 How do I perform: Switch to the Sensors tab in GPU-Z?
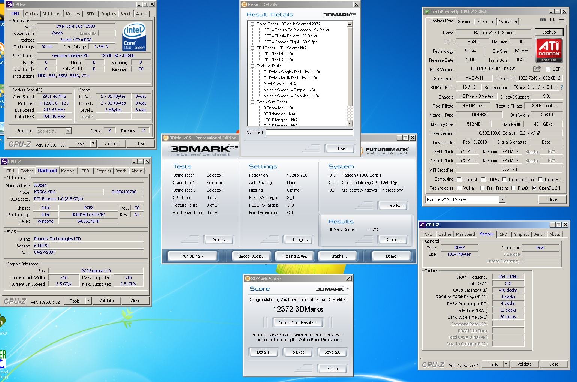coord(465,22)
